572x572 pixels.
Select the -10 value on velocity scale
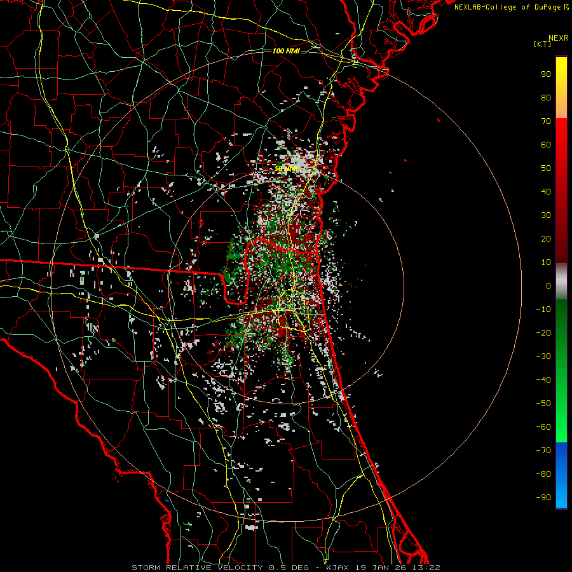click(x=543, y=310)
